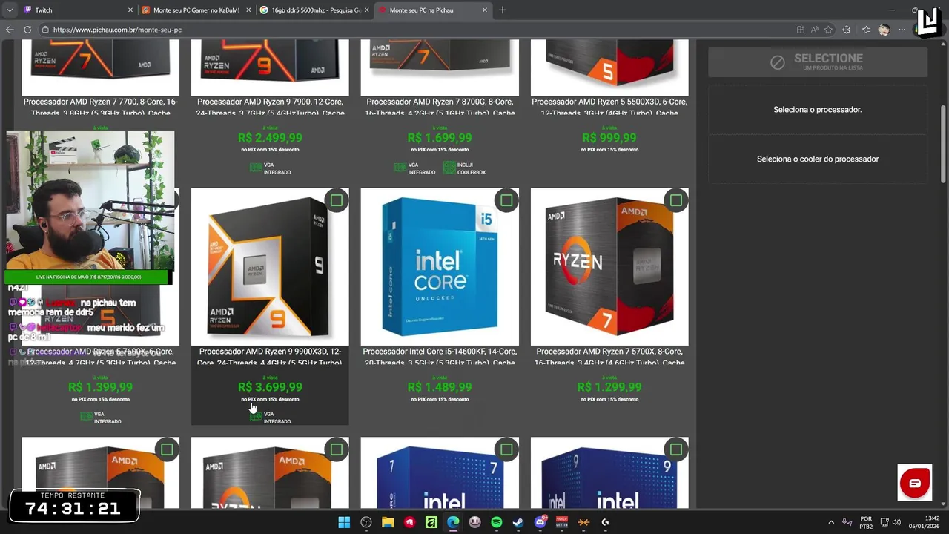The height and width of the screenshot is (534, 949).
Task: Open a new browser tab
Action: point(503,10)
